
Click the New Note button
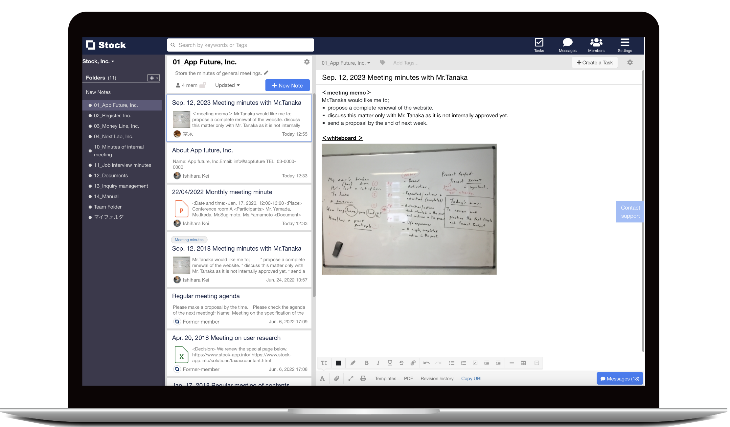tap(287, 85)
